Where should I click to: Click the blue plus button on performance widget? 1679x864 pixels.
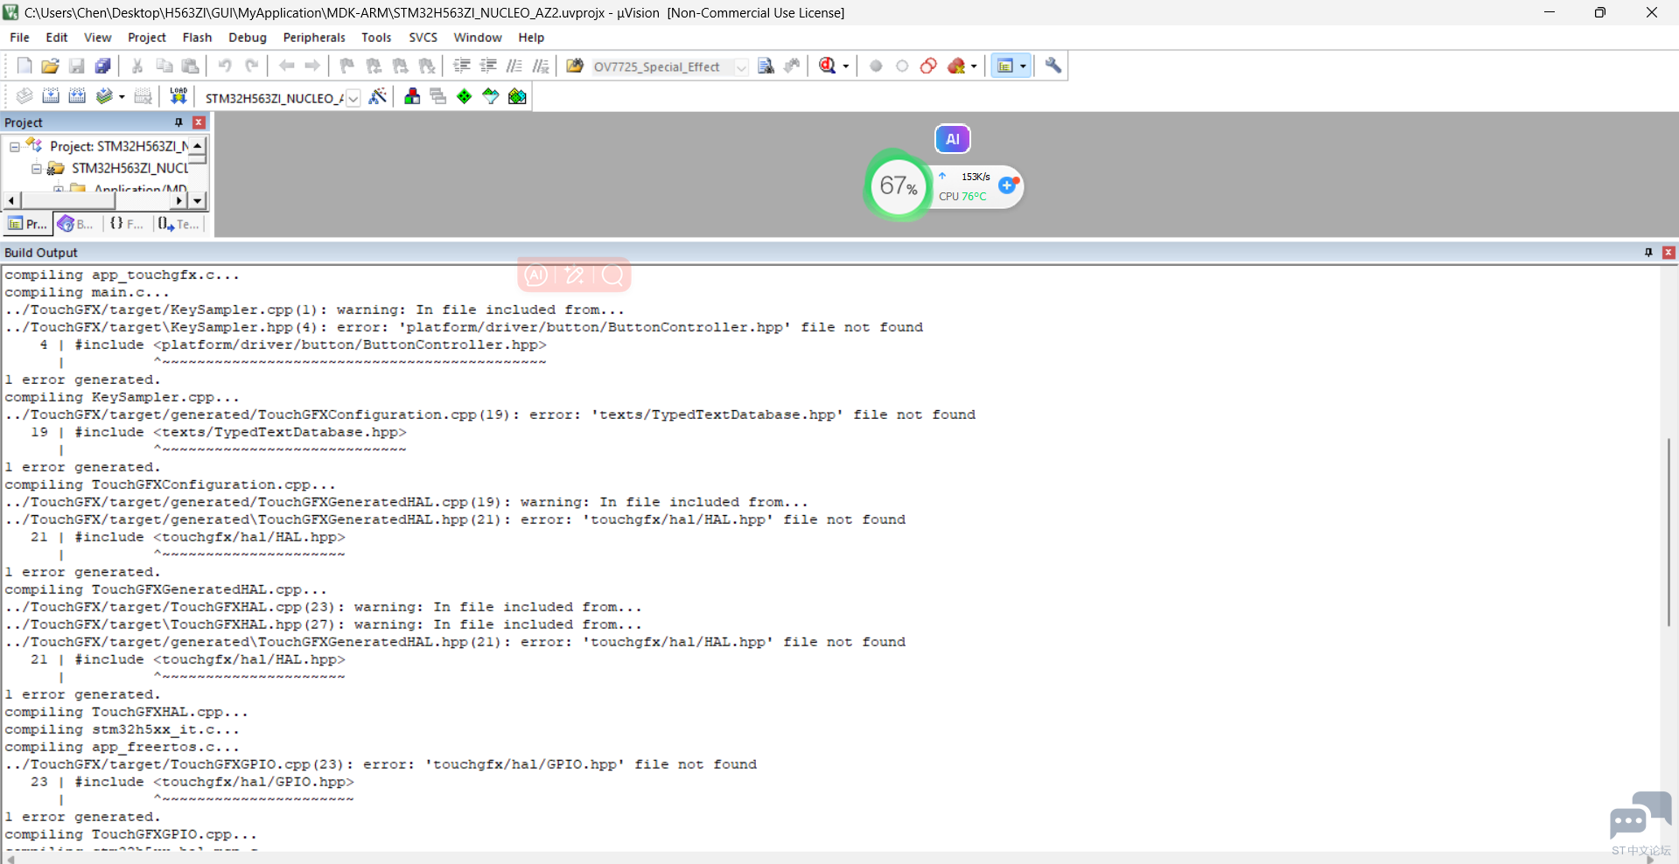[x=1008, y=185]
